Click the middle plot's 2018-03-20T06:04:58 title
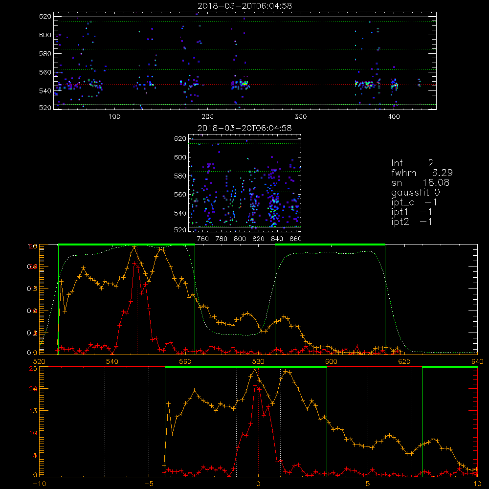 pyautogui.click(x=244, y=128)
